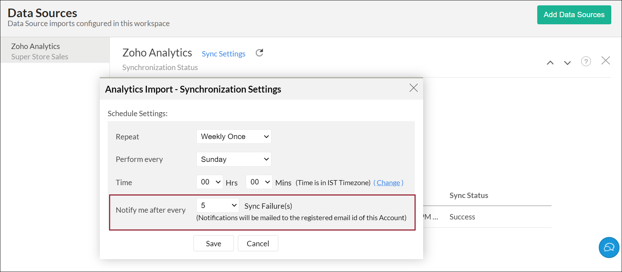
Task: Click the down chevron arrow icon
Action: 567,63
